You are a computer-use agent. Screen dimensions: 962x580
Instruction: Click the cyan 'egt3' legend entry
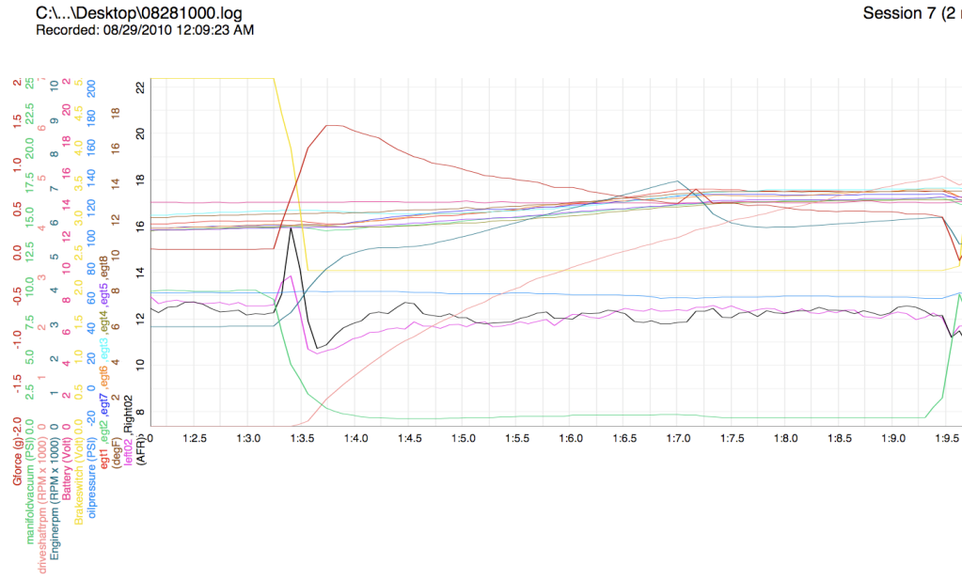click(103, 347)
